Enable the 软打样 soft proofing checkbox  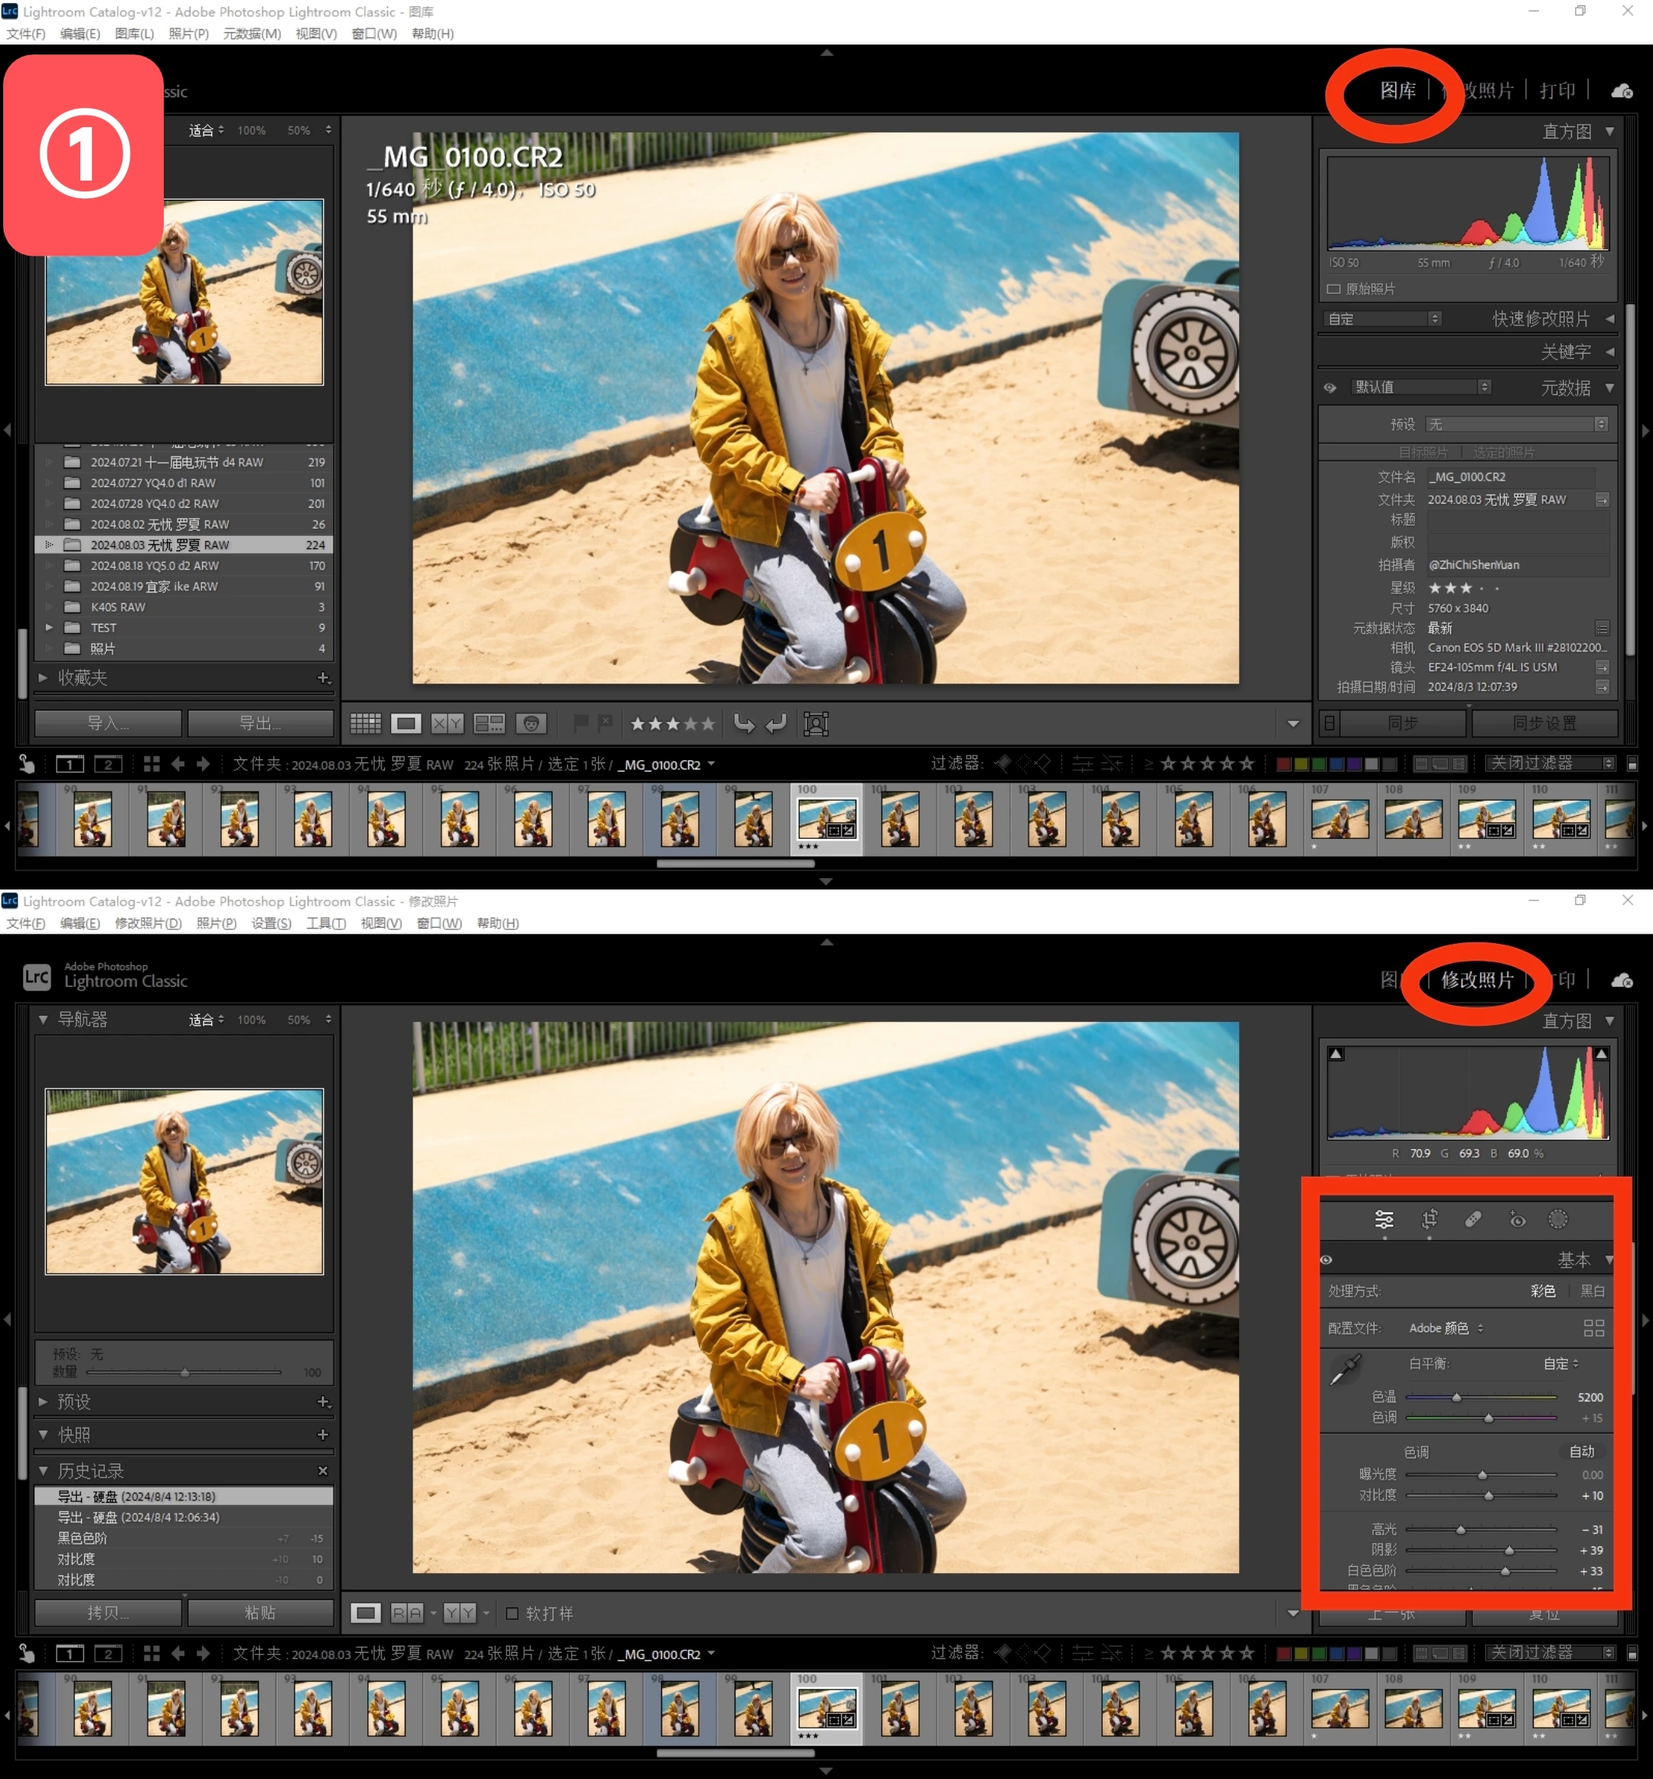pyautogui.click(x=513, y=1613)
